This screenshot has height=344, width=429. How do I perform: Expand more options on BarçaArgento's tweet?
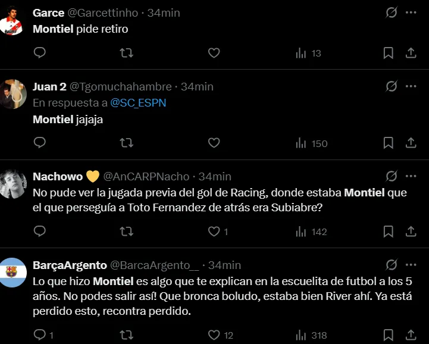pos(411,265)
